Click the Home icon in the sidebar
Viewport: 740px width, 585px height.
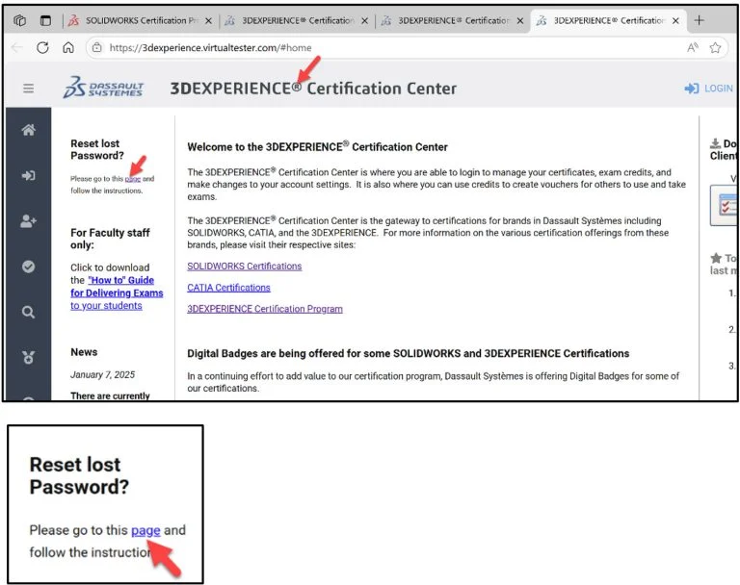[x=28, y=131]
